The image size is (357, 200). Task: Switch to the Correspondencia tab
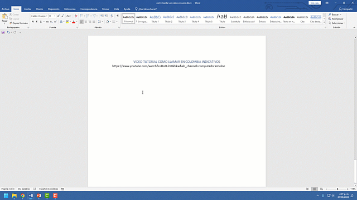pos(89,9)
